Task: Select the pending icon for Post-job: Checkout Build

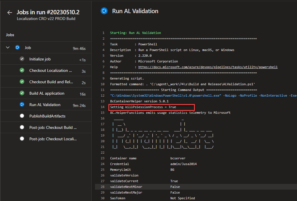Action: (x=22, y=127)
